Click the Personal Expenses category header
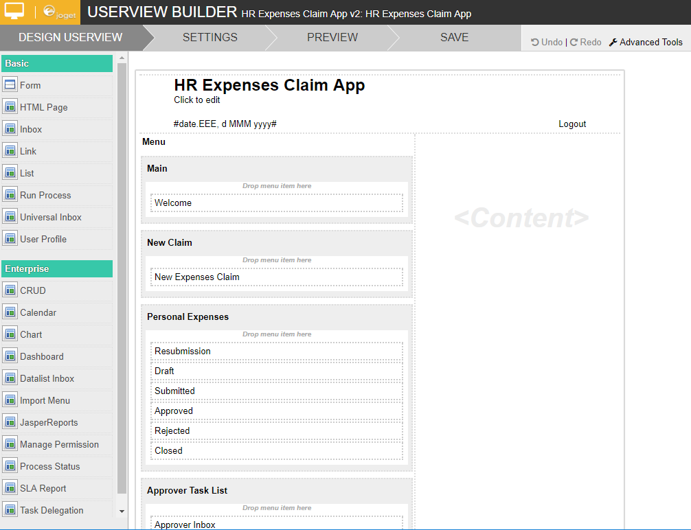 point(188,316)
